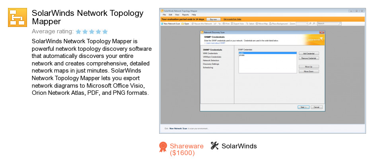Click the Move Down button
Screen dimensions: 374x167
[x=309, y=71]
